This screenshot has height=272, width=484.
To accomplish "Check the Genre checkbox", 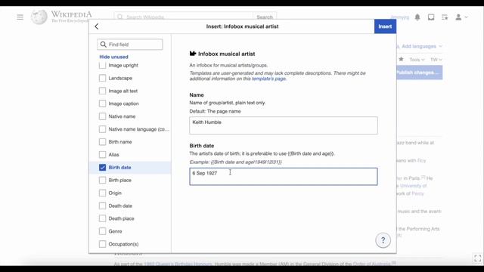I will pyautogui.click(x=103, y=231).
